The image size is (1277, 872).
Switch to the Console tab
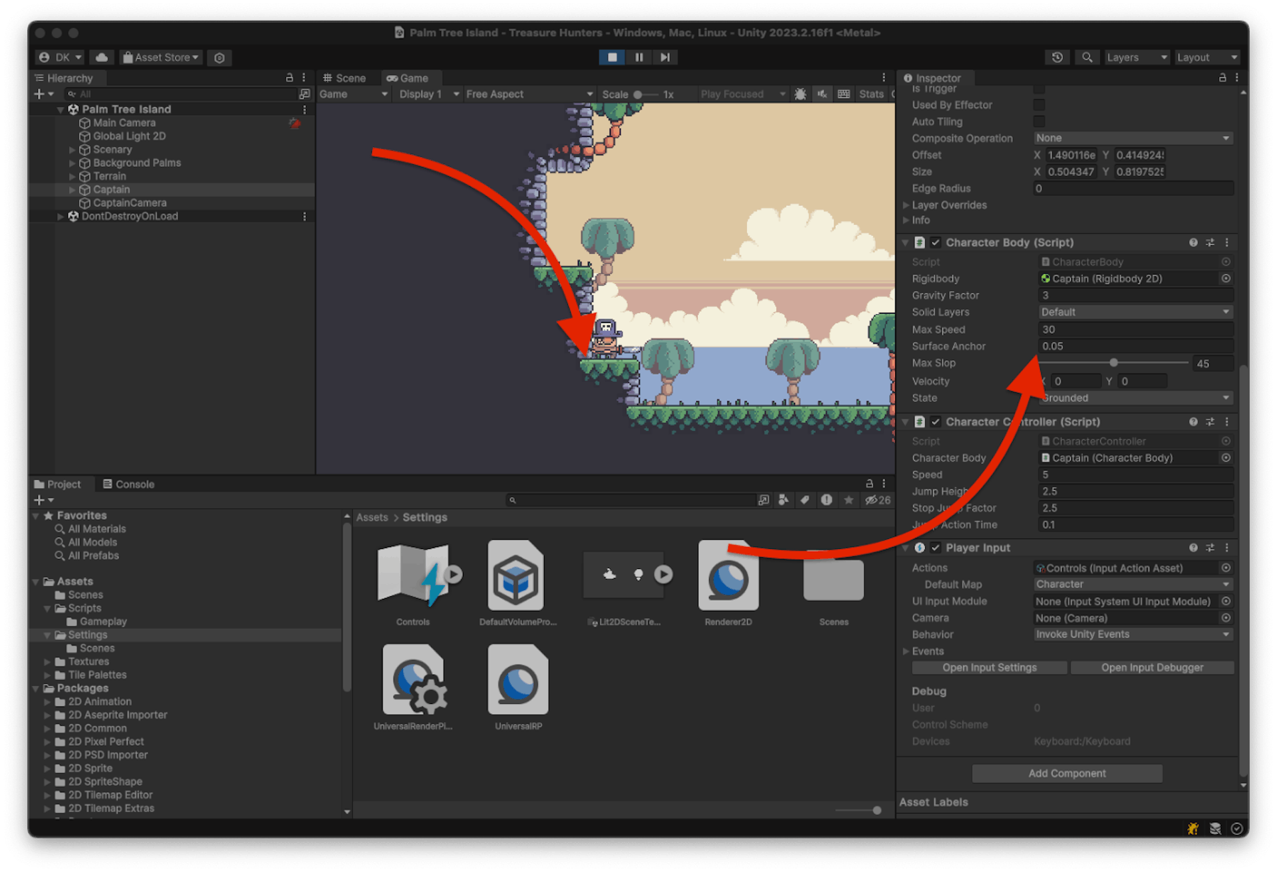point(128,485)
